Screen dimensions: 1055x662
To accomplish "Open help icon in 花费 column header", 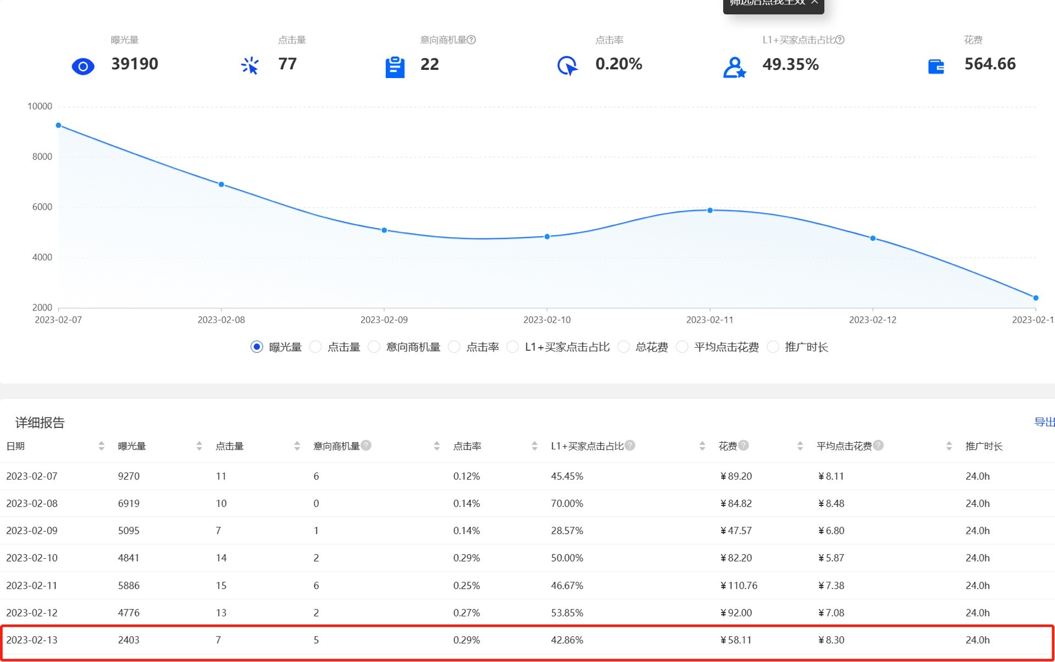I will tap(743, 446).
